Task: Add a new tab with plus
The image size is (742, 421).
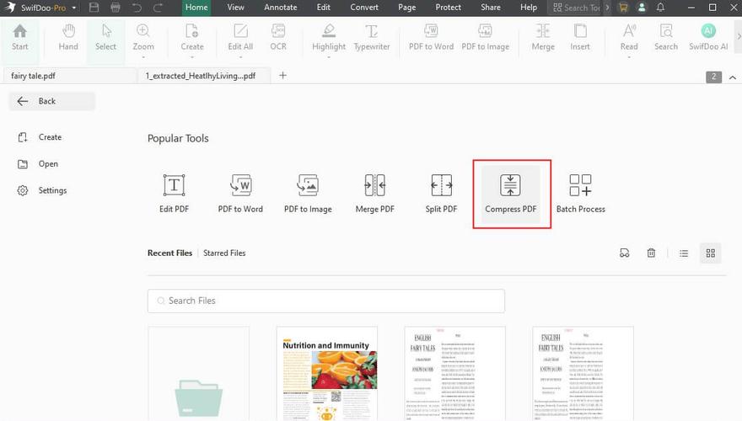Action: coord(282,75)
